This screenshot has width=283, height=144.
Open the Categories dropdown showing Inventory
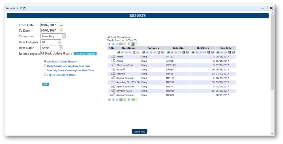pyautogui.click(x=53, y=36)
